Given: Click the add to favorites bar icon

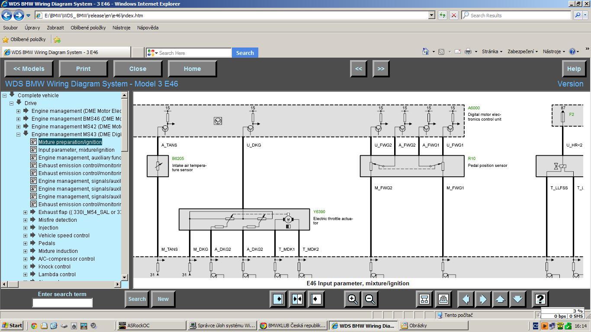Looking at the screenshot, I should pyautogui.click(x=57, y=39).
